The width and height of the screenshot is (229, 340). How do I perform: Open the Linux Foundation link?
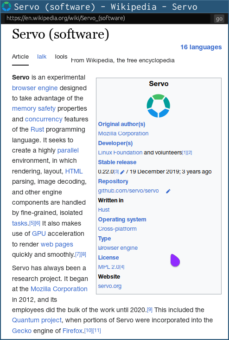(120, 153)
